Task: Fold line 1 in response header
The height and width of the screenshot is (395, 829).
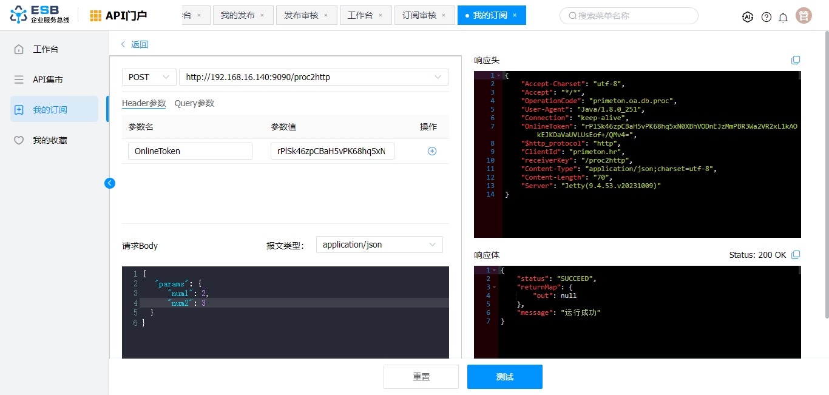Action: point(498,76)
